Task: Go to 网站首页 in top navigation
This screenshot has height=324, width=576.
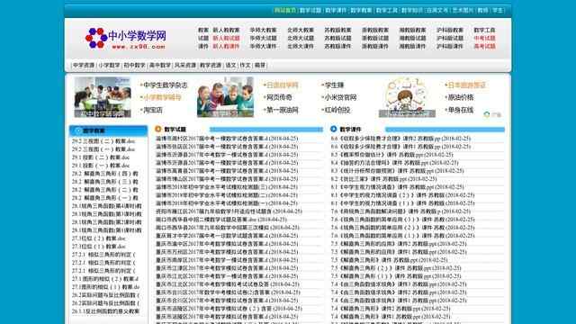Action: tap(285, 10)
